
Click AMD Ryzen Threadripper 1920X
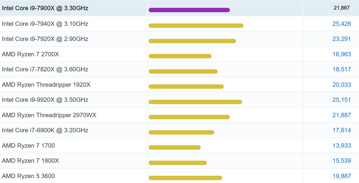46,85
